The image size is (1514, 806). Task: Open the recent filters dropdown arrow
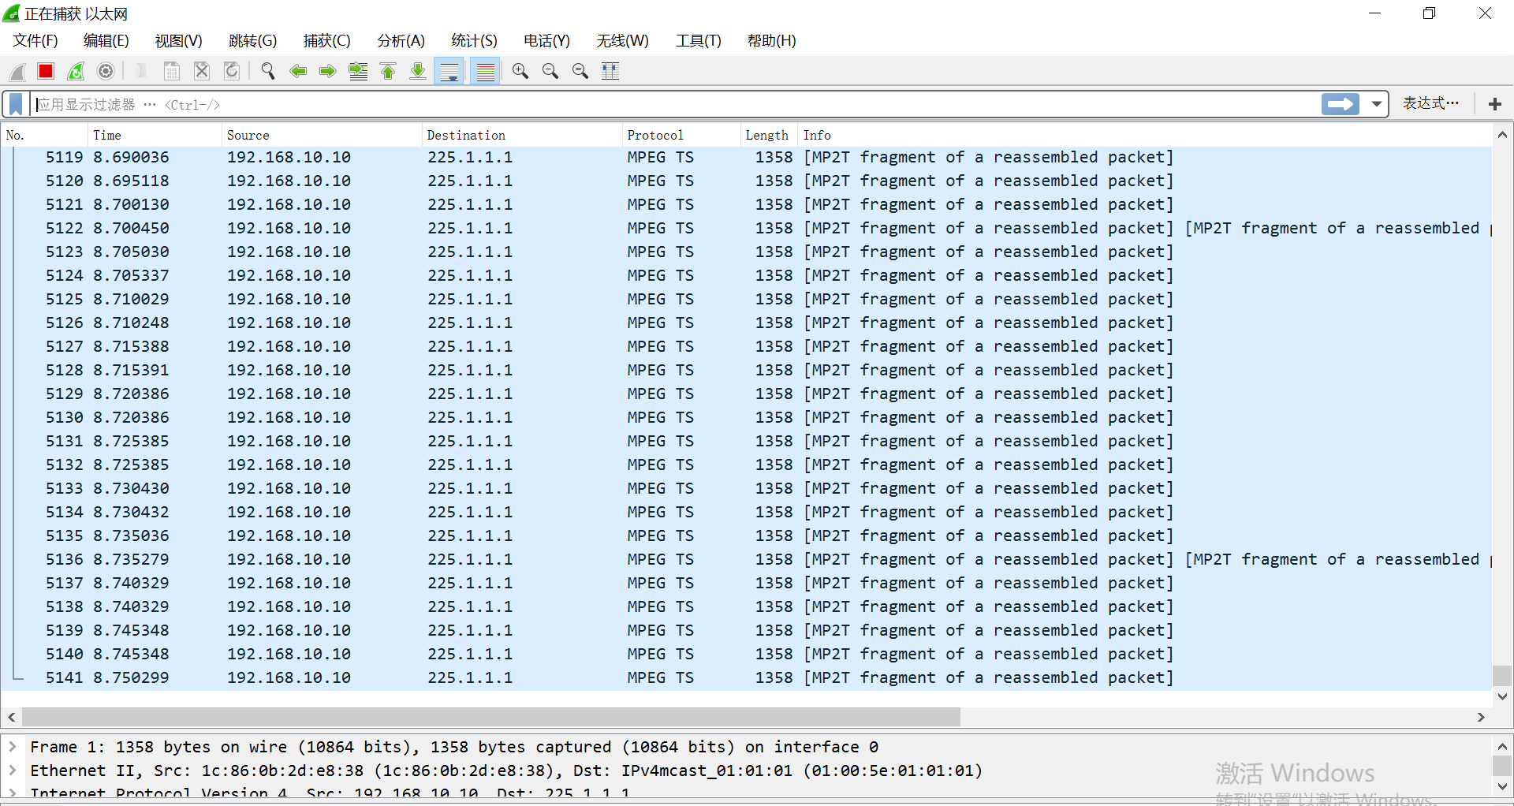point(1377,104)
